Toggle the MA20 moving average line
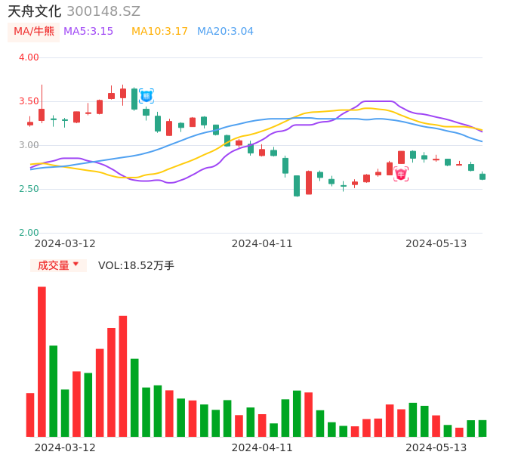The height and width of the screenshot is (458, 518). 225,31
